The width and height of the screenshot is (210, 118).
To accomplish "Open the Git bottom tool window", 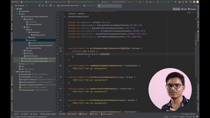I will [16, 114].
